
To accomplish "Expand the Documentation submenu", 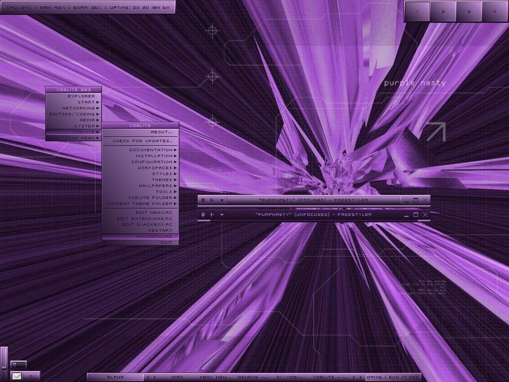I will click(141, 150).
